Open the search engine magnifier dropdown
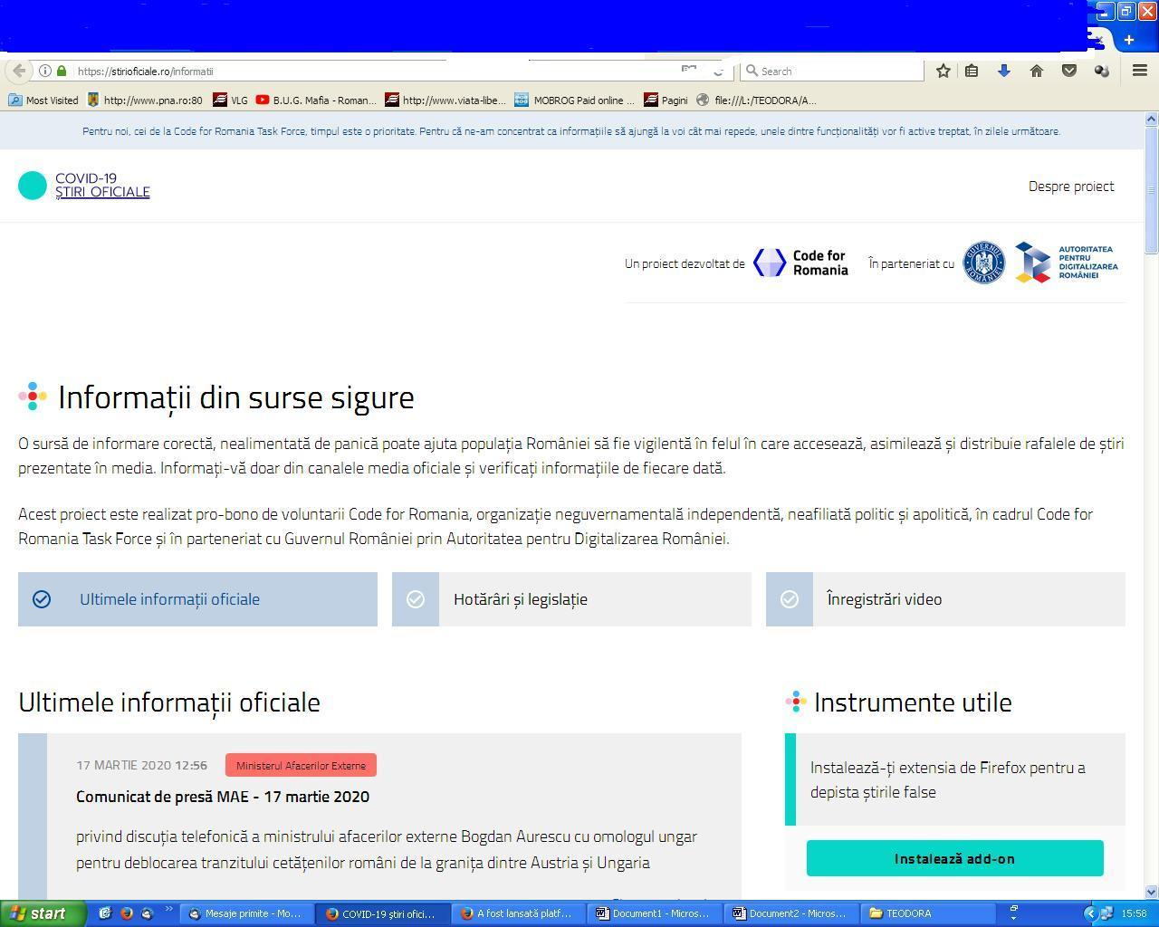 tap(756, 71)
